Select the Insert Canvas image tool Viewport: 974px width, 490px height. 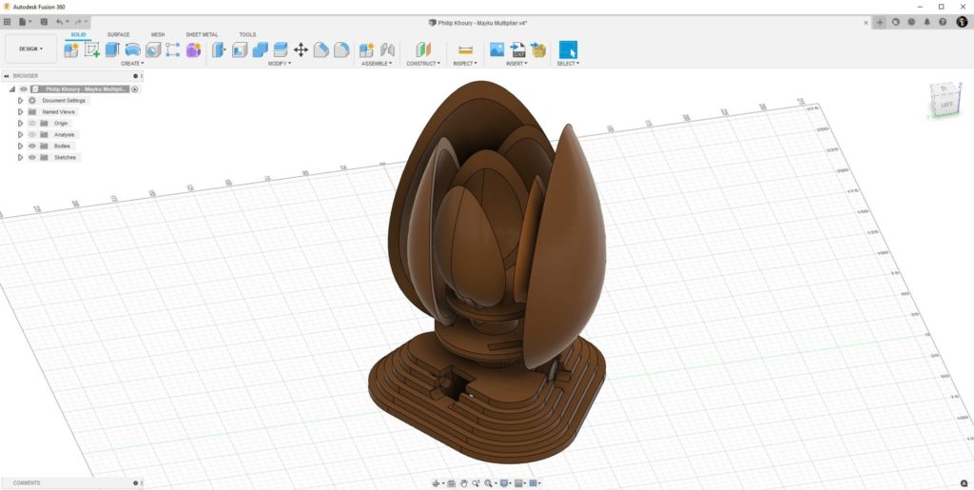click(497, 49)
